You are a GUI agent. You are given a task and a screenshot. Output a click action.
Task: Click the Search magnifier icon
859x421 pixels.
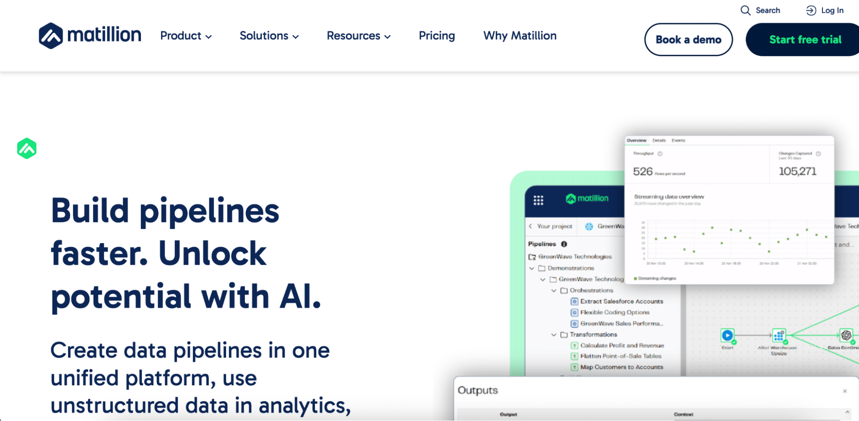tap(745, 10)
